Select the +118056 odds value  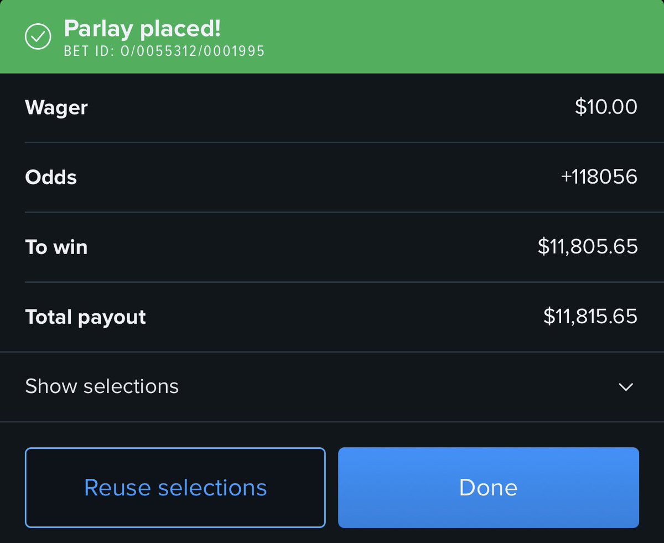599,177
